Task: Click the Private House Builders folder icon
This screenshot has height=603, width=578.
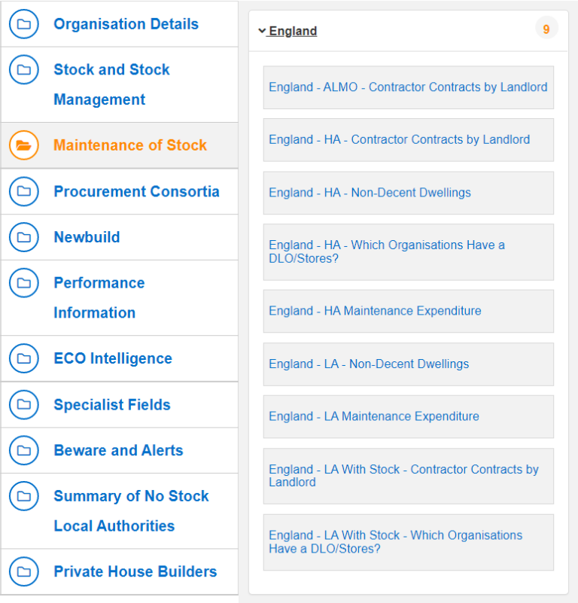Action: coord(24,571)
